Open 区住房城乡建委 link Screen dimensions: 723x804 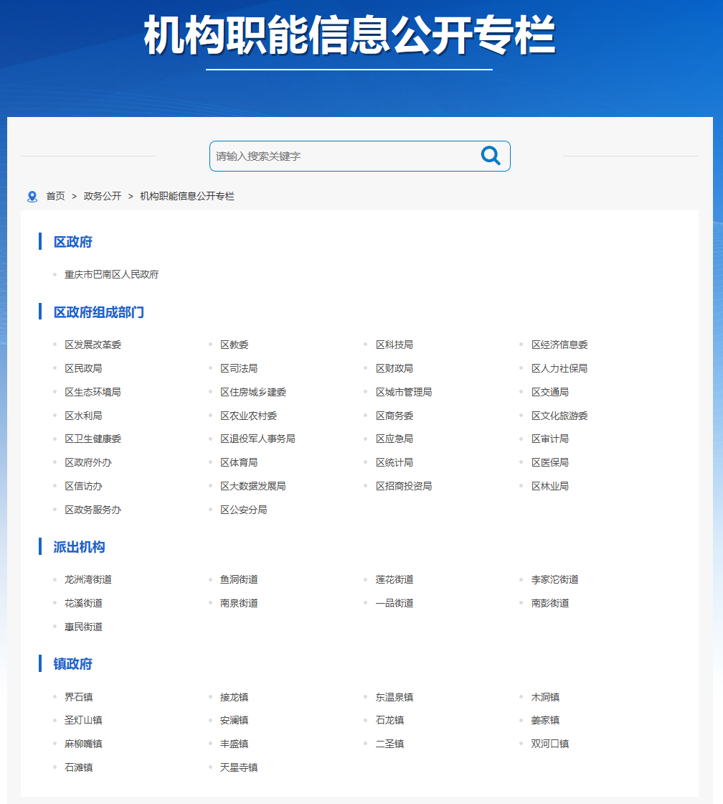253,392
